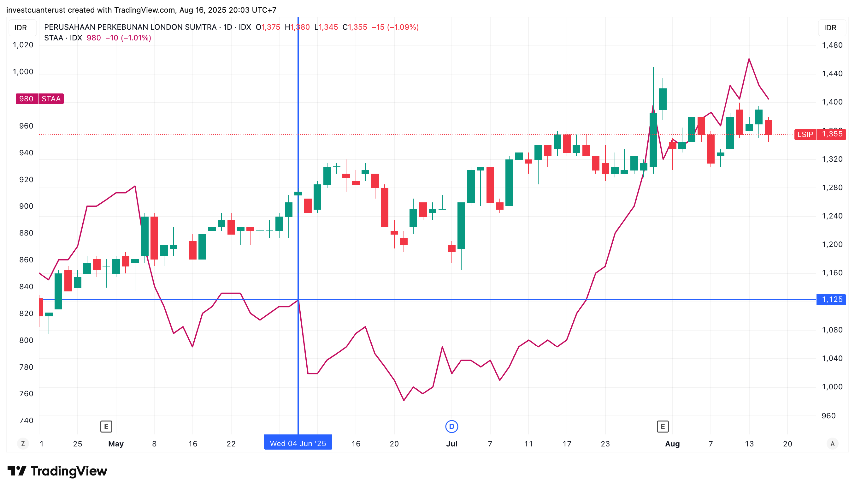Click the 960 value on right price scale

pos(828,415)
